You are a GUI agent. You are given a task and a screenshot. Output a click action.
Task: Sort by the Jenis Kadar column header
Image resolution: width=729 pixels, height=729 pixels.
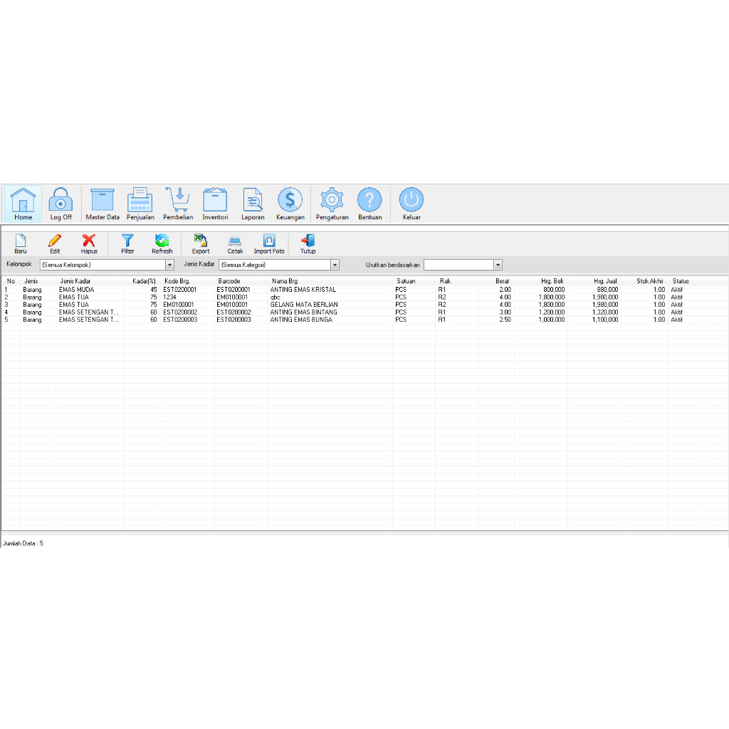tap(90, 280)
